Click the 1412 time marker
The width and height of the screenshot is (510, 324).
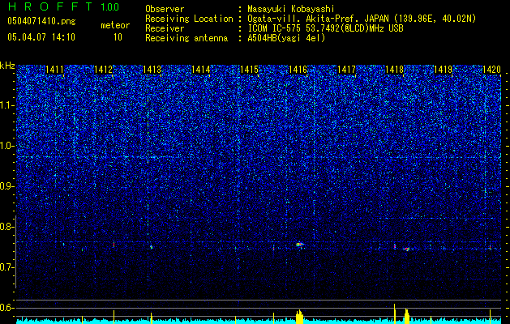(x=103, y=70)
